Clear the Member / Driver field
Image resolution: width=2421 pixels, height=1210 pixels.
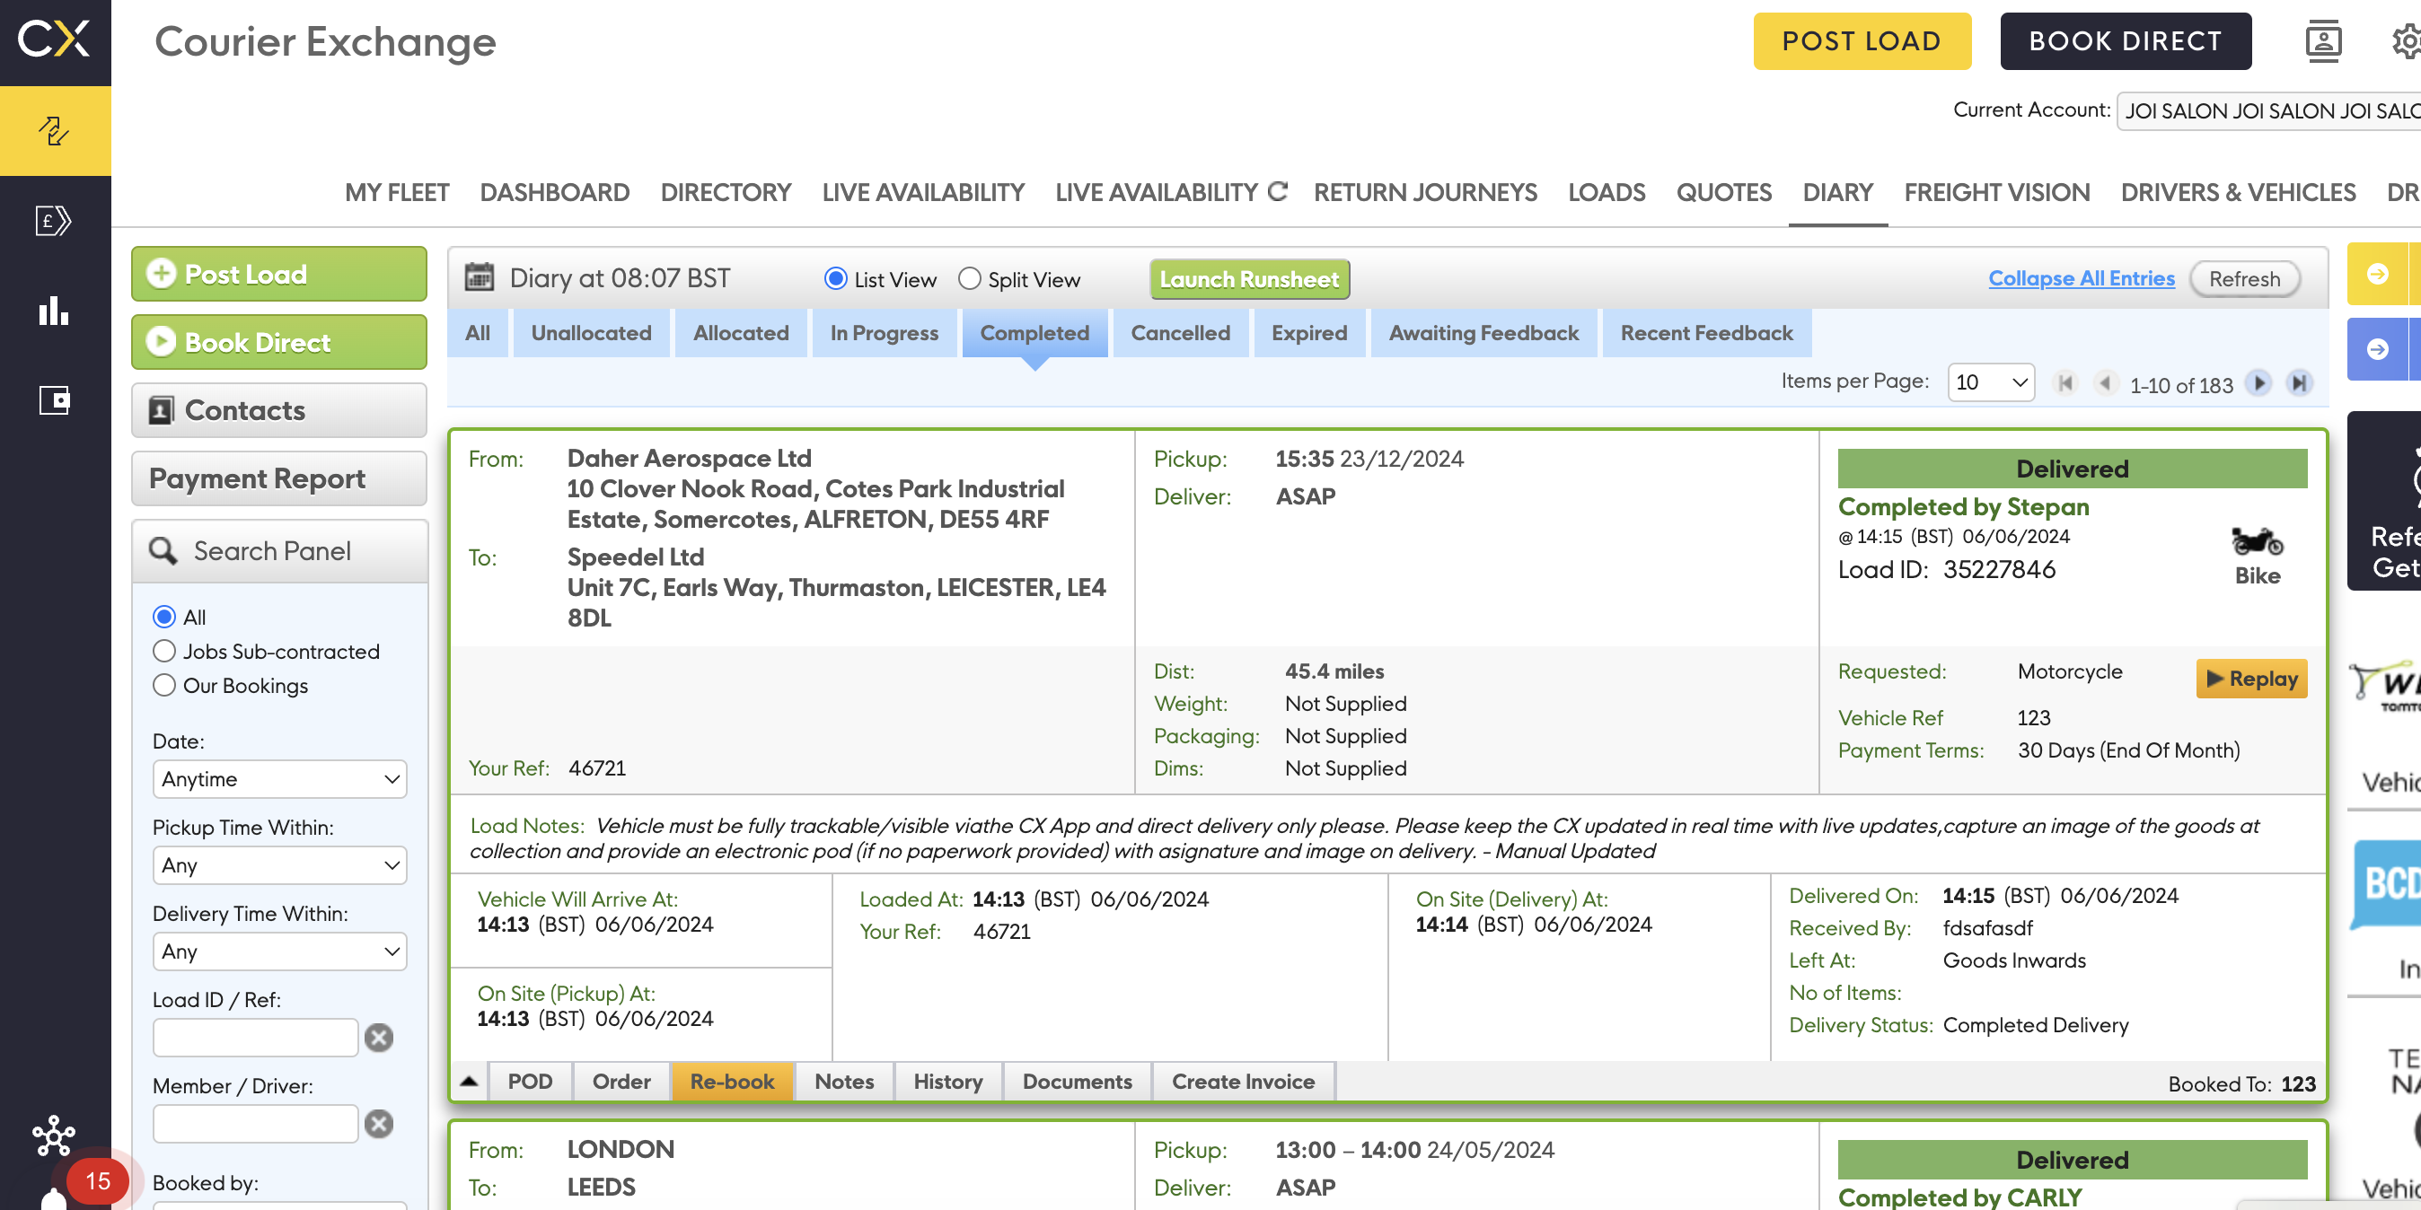(x=379, y=1124)
